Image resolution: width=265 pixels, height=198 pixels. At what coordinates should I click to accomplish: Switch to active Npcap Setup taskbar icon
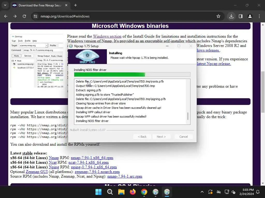click(167, 192)
